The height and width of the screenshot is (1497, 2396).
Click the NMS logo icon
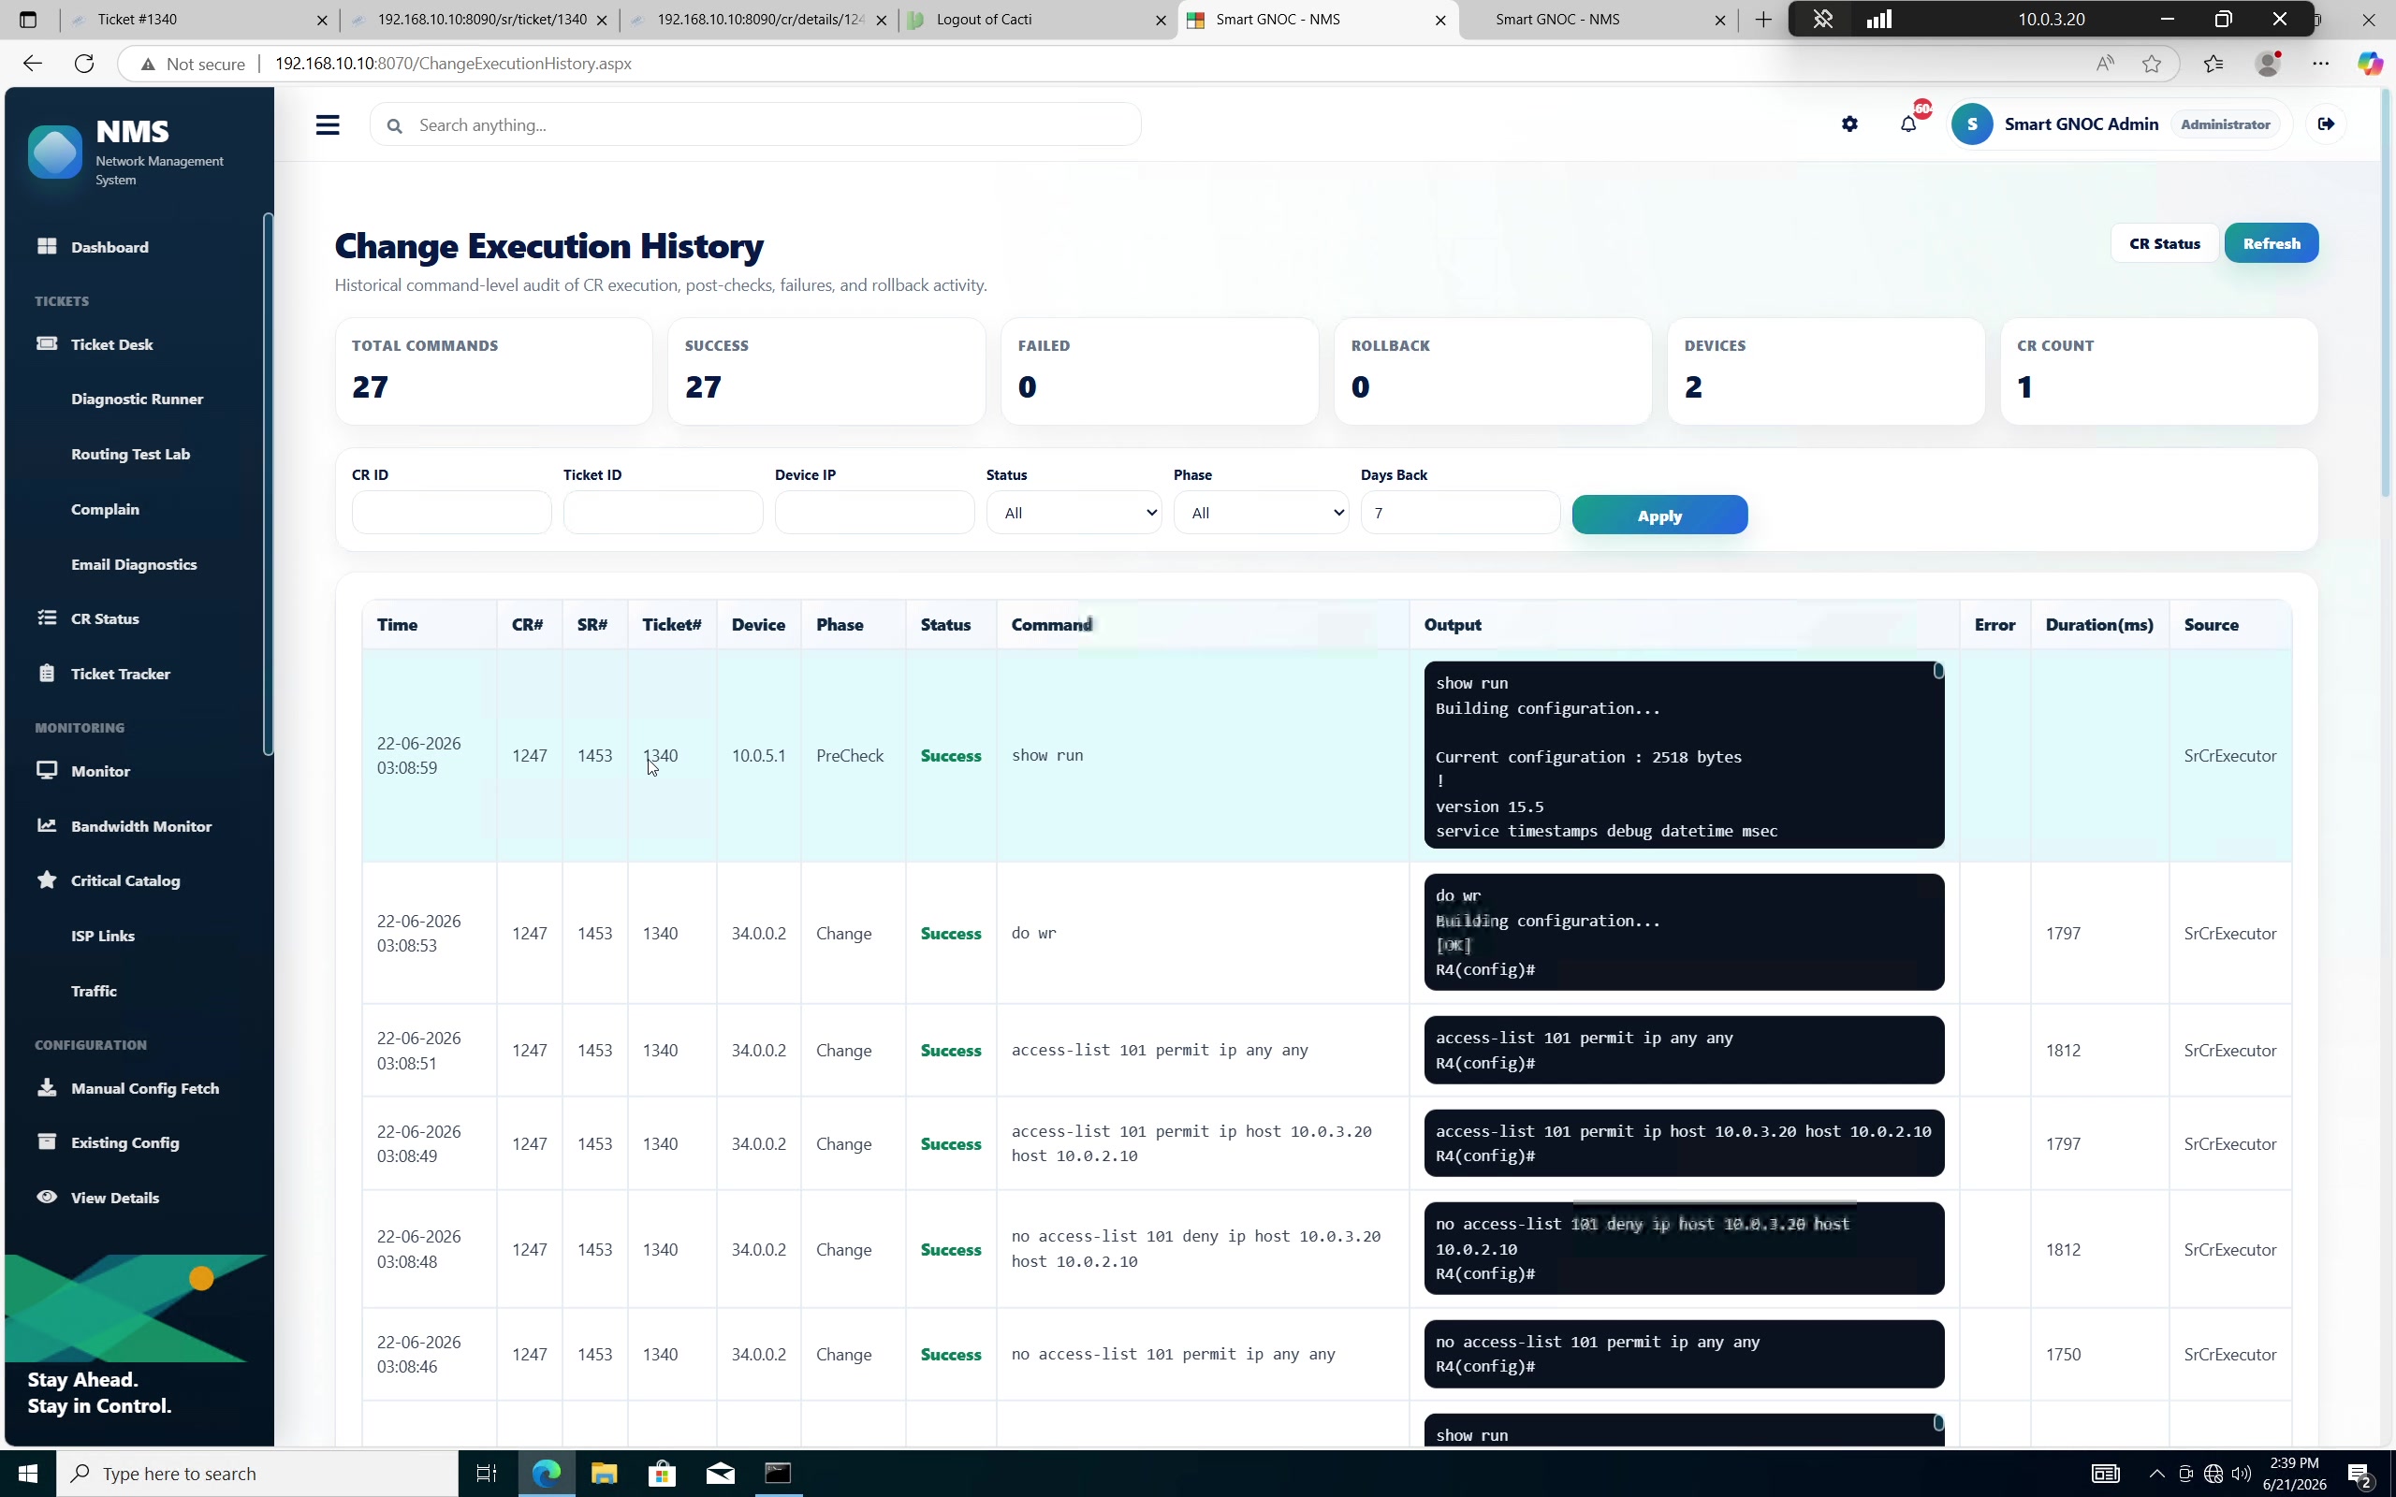pos(54,153)
